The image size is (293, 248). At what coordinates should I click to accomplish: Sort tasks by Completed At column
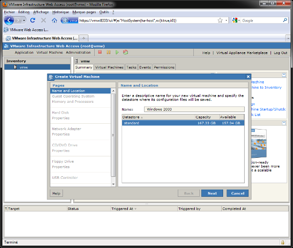[x=255, y=209]
